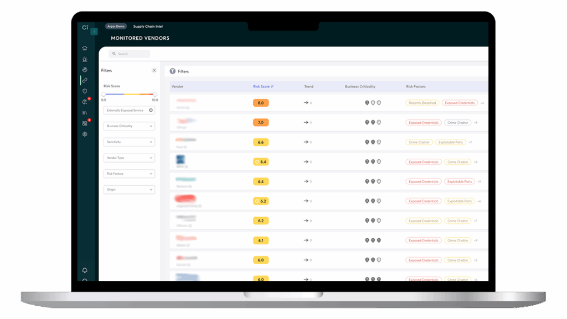Image resolution: width=567 pixels, height=319 pixels.
Task: Click the Filters button above the table
Action: 180,71
